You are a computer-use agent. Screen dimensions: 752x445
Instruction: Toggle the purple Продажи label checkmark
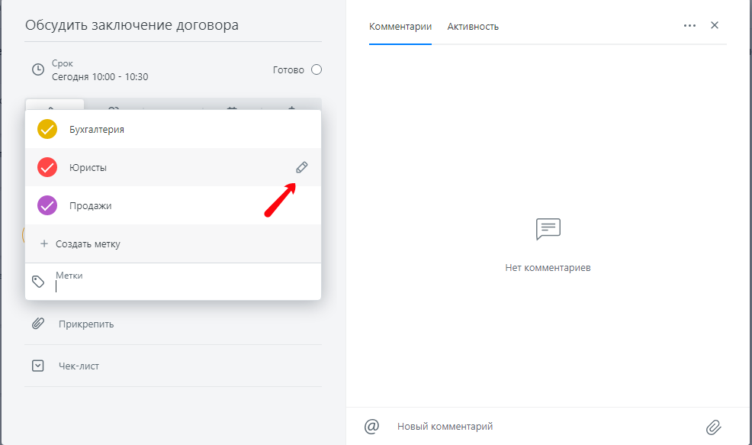pyautogui.click(x=47, y=205)
